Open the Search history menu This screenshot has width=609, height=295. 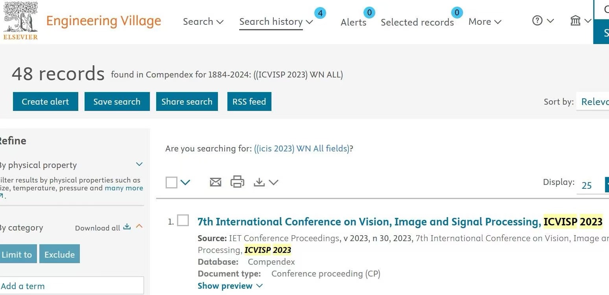pos(276,22)
